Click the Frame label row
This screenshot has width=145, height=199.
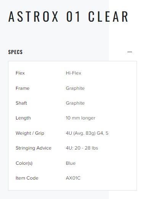23,88
